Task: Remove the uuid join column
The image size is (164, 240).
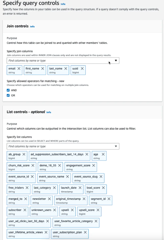Action: pos(83,68)
